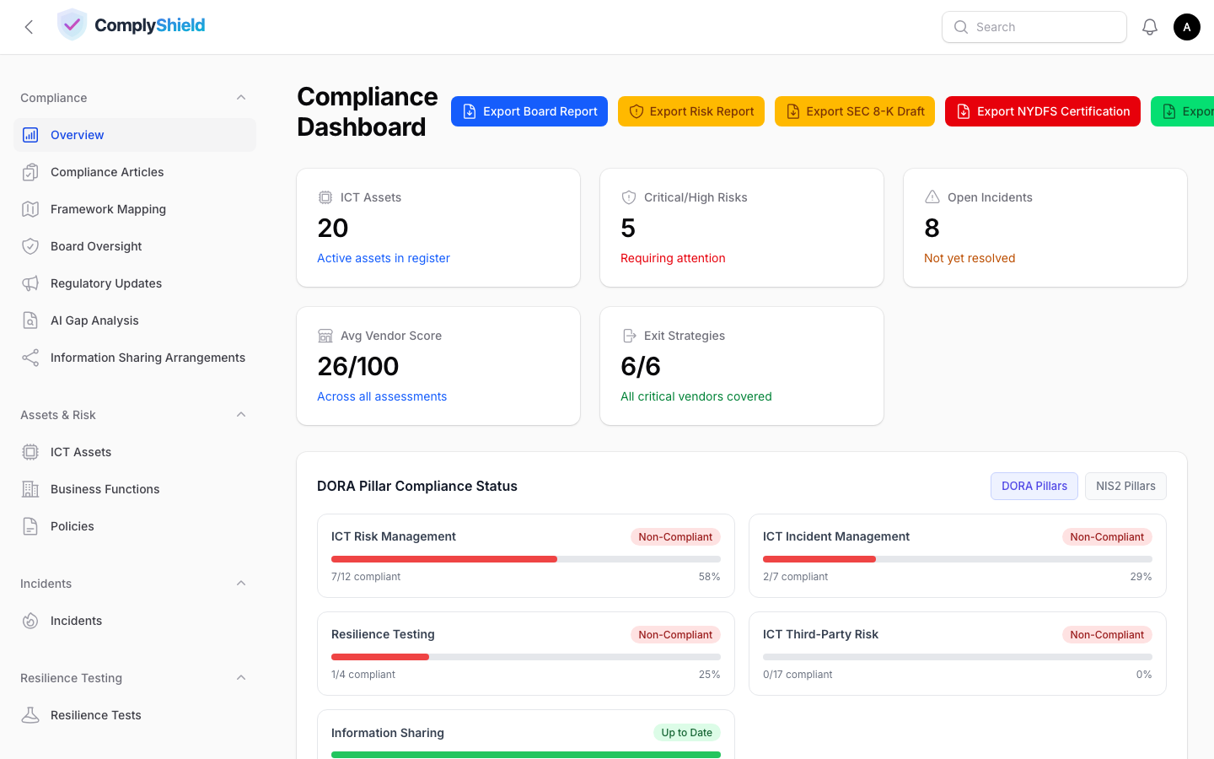Click the Compliance Articles clipboard icon
Screen dimensions: 1214x759
point(30,172)
